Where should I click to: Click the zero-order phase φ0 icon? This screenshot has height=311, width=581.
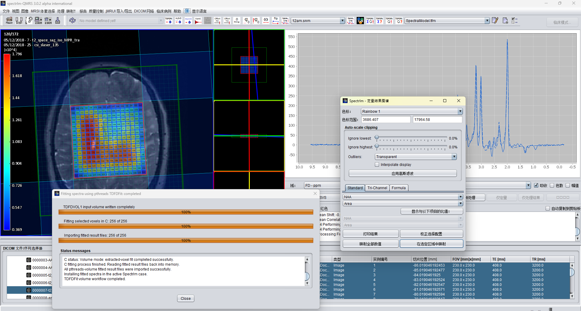point(246,21)
